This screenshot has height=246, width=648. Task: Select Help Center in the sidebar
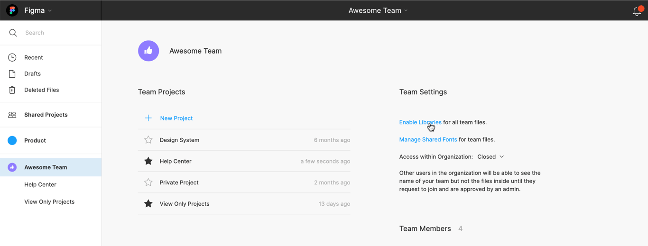point(40,185)
